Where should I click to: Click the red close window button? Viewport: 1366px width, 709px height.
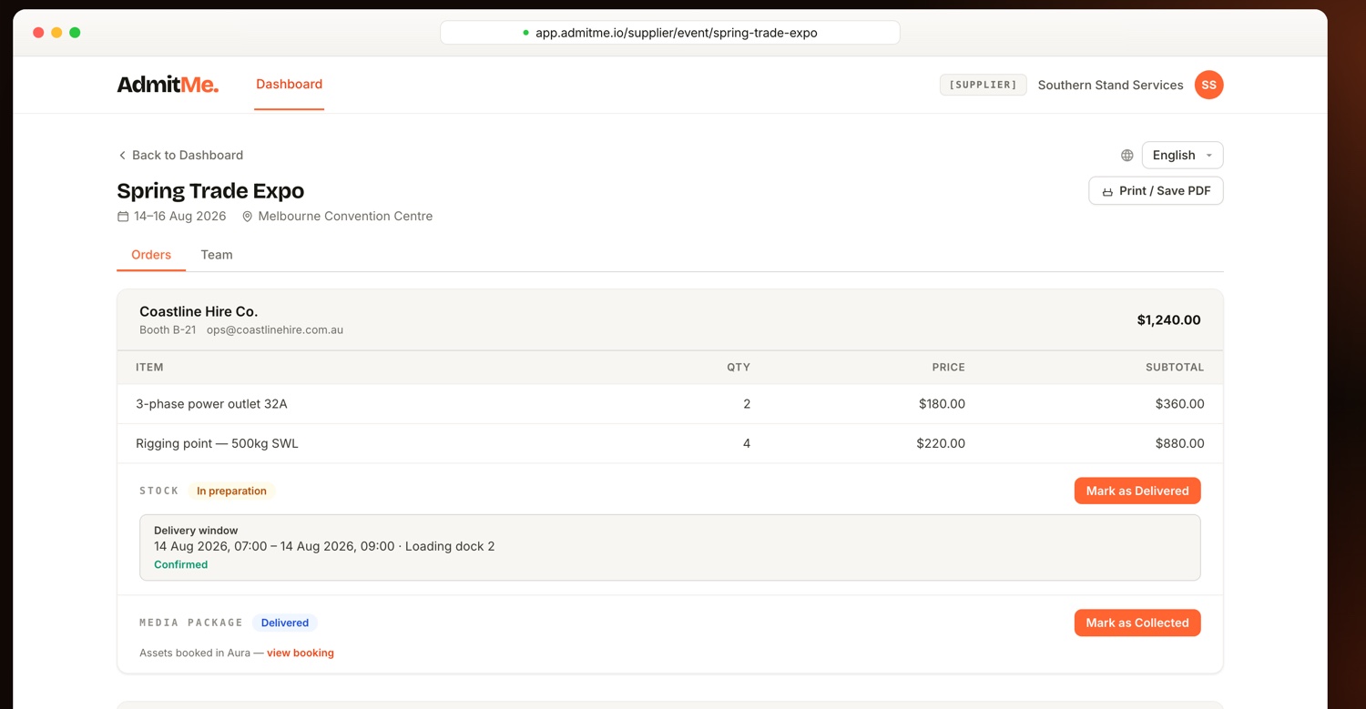coord(38,33)
